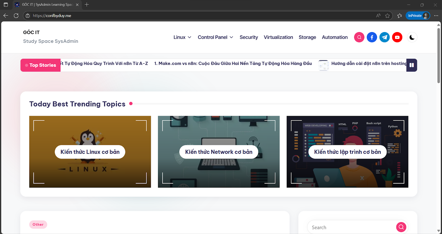The height and width of the screenshot is (234, 442).
Task: Open Kiến thức Linux cơ bản card
Action: (90, 152)
